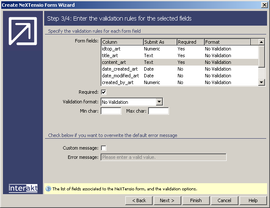
Task: Click the Column header
Action: [122, 42]
